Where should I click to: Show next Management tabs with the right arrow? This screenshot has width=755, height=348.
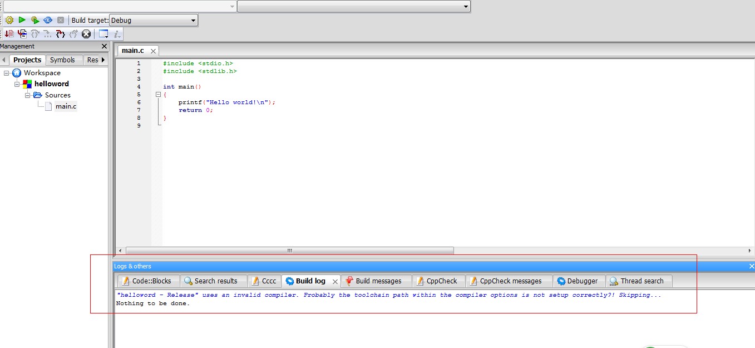(103, 60)
